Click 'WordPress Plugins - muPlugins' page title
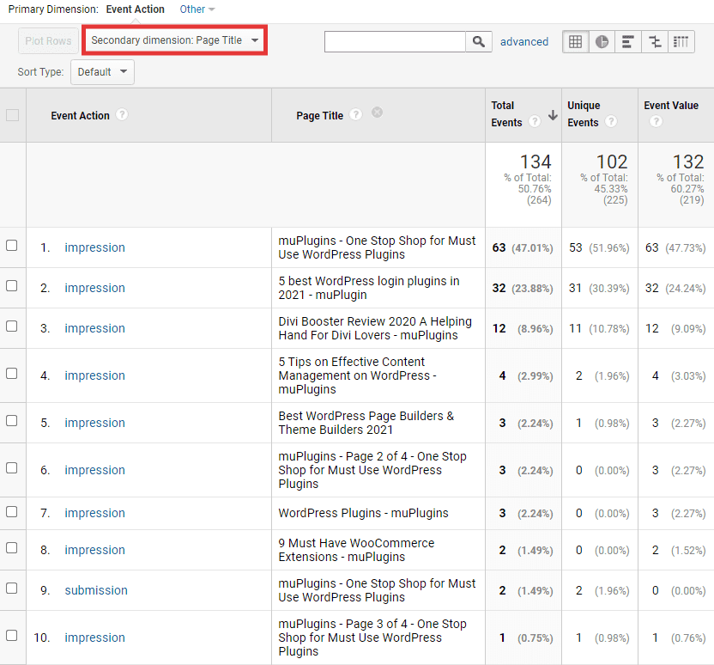 click(363, 513)
